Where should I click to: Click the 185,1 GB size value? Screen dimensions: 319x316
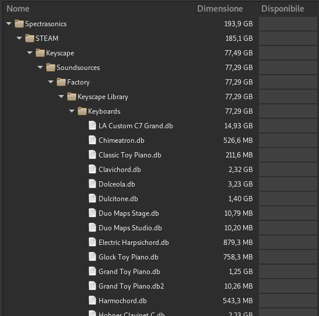pyautogui.click(x=239, y=38)
